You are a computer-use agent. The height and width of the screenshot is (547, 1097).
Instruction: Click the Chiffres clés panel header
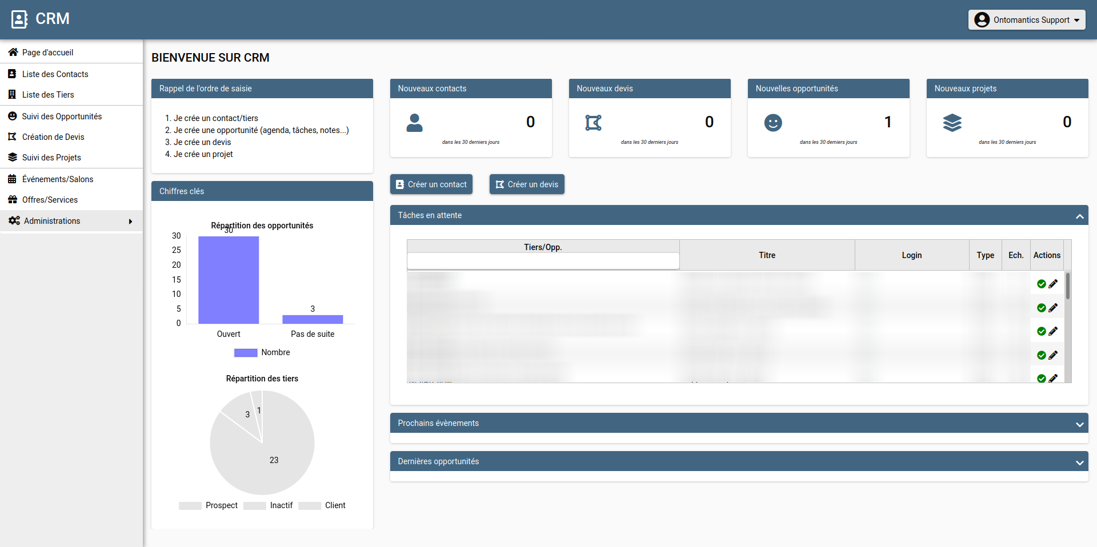tap(262, 191)
